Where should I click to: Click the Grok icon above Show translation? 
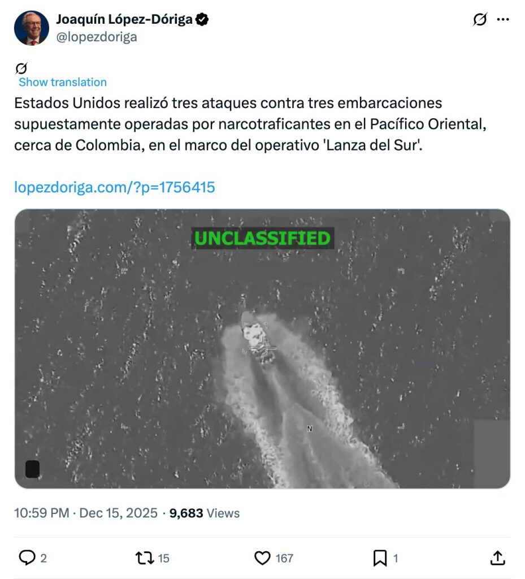[21, 68]
